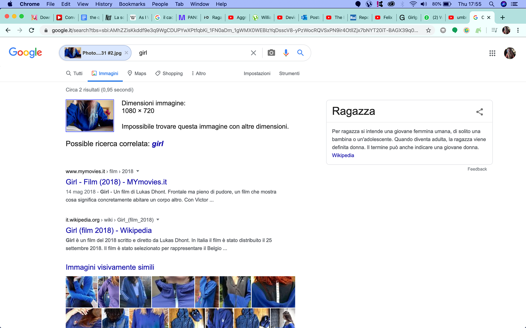Switch to the Shopping tab
Viewport: 526px width, 328px height.
click(x=169, y=73)
